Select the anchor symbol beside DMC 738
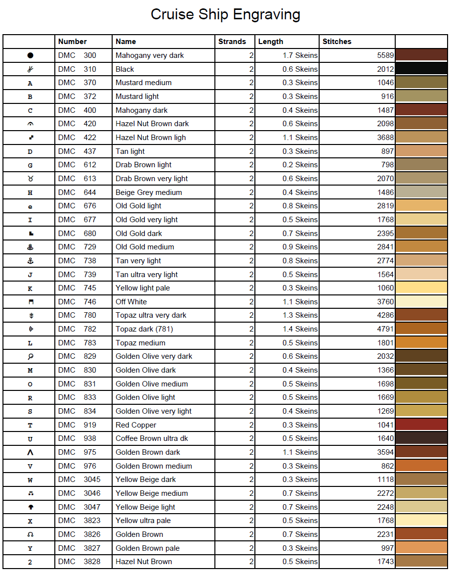Screen dimensions: 454x575 (x=30, y=261)
